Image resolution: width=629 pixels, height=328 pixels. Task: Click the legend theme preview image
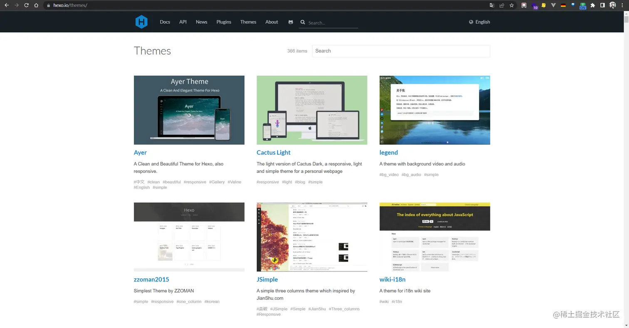[x=435, y=110]
